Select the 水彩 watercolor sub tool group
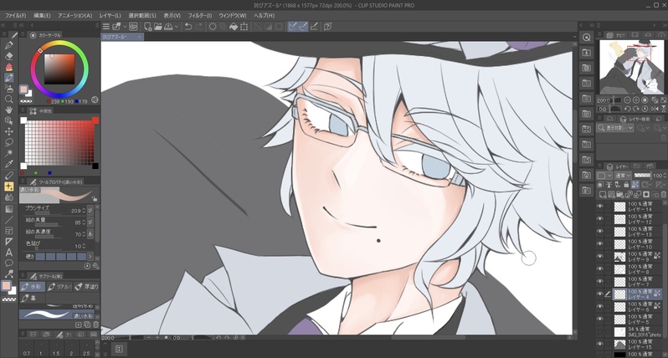 (32, 287)
